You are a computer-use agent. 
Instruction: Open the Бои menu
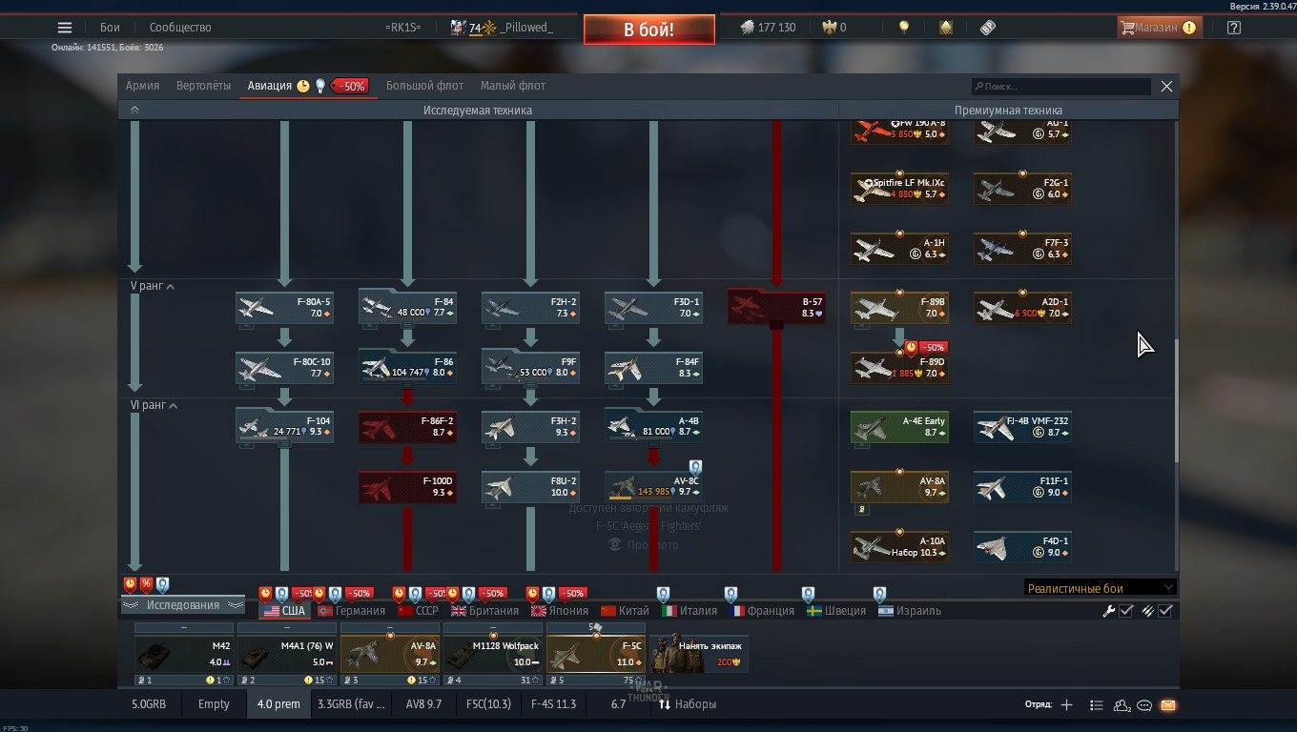click(111, 28)
